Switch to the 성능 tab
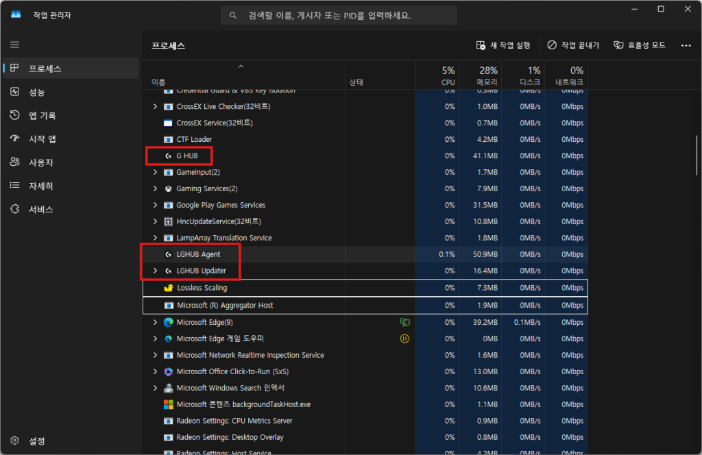The width and height of the screenshot is (702, 455). point(71,92)
